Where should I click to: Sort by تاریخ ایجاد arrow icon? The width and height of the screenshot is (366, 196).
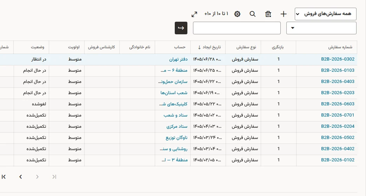199,47
